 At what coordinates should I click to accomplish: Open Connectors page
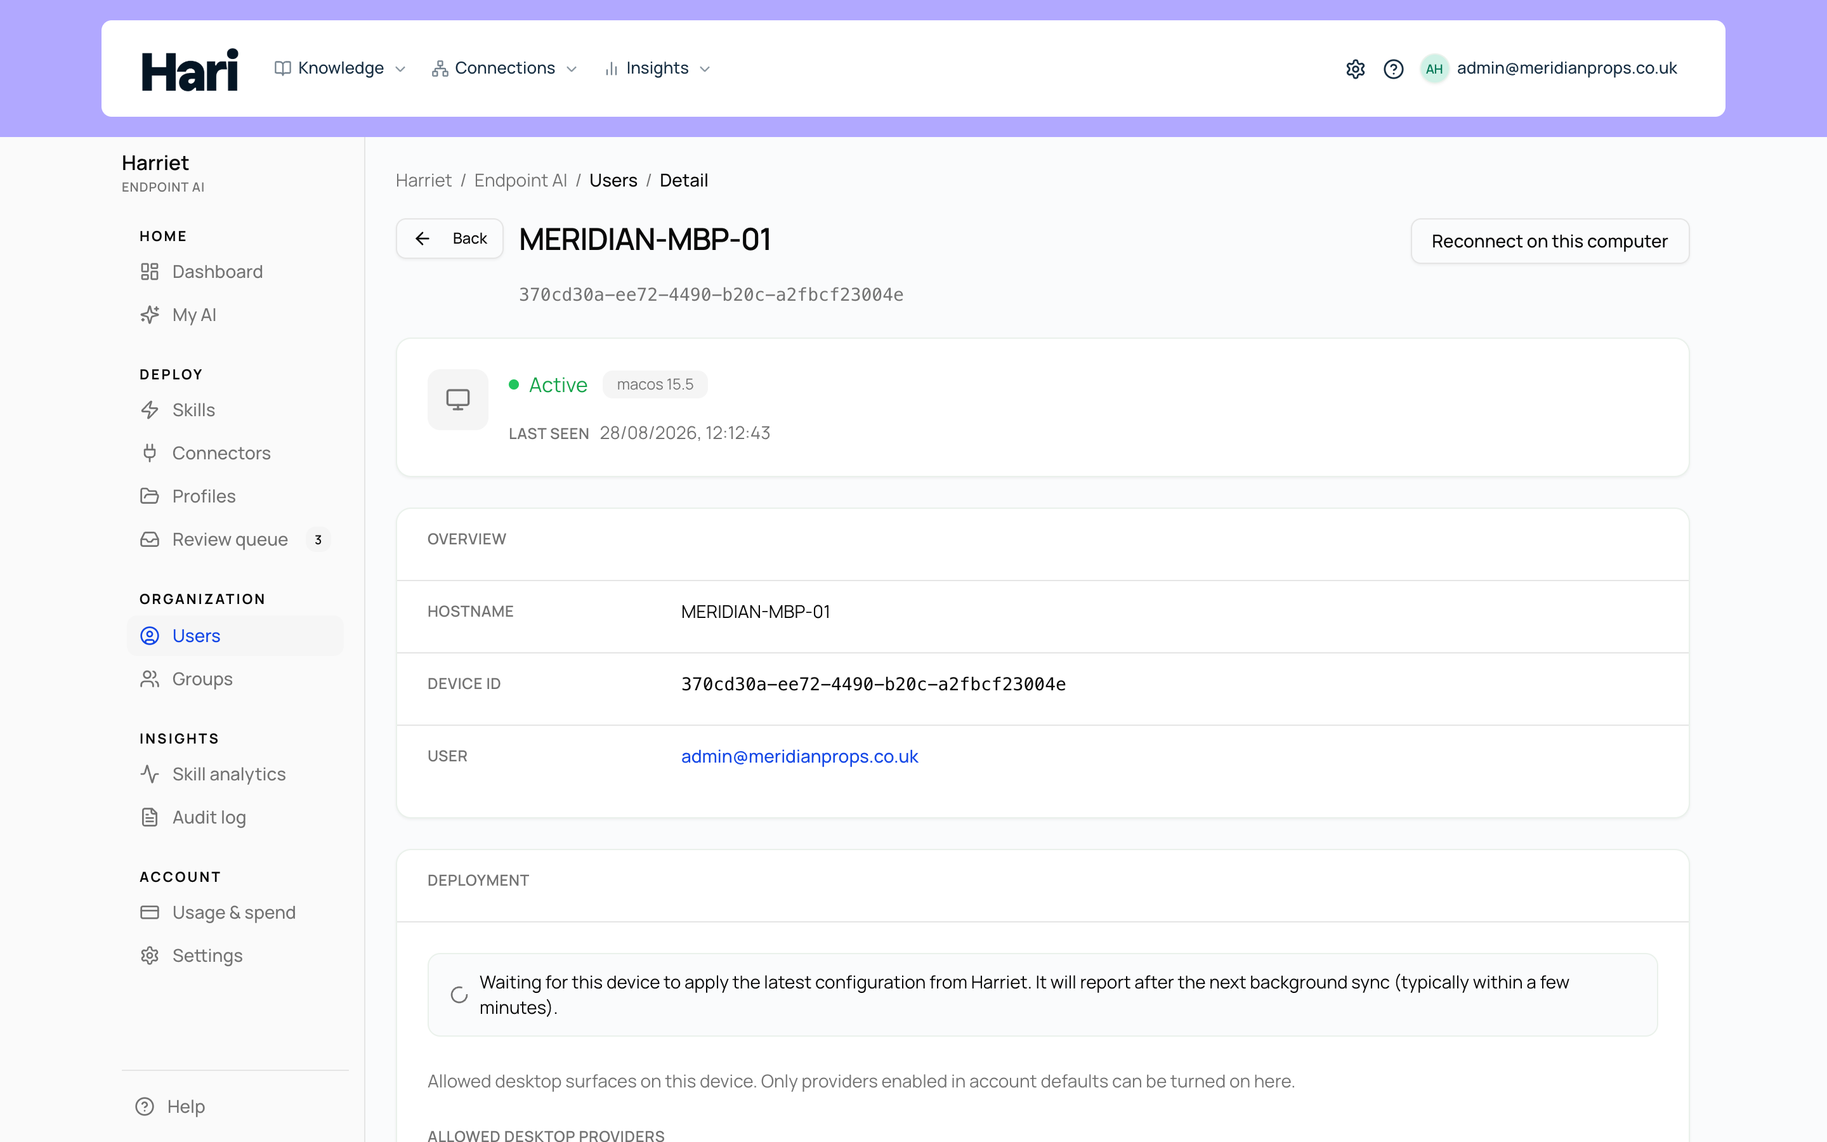(234, 453)
